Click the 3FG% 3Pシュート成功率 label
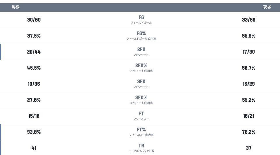This screenshot has width=280, height=155. 141,100
